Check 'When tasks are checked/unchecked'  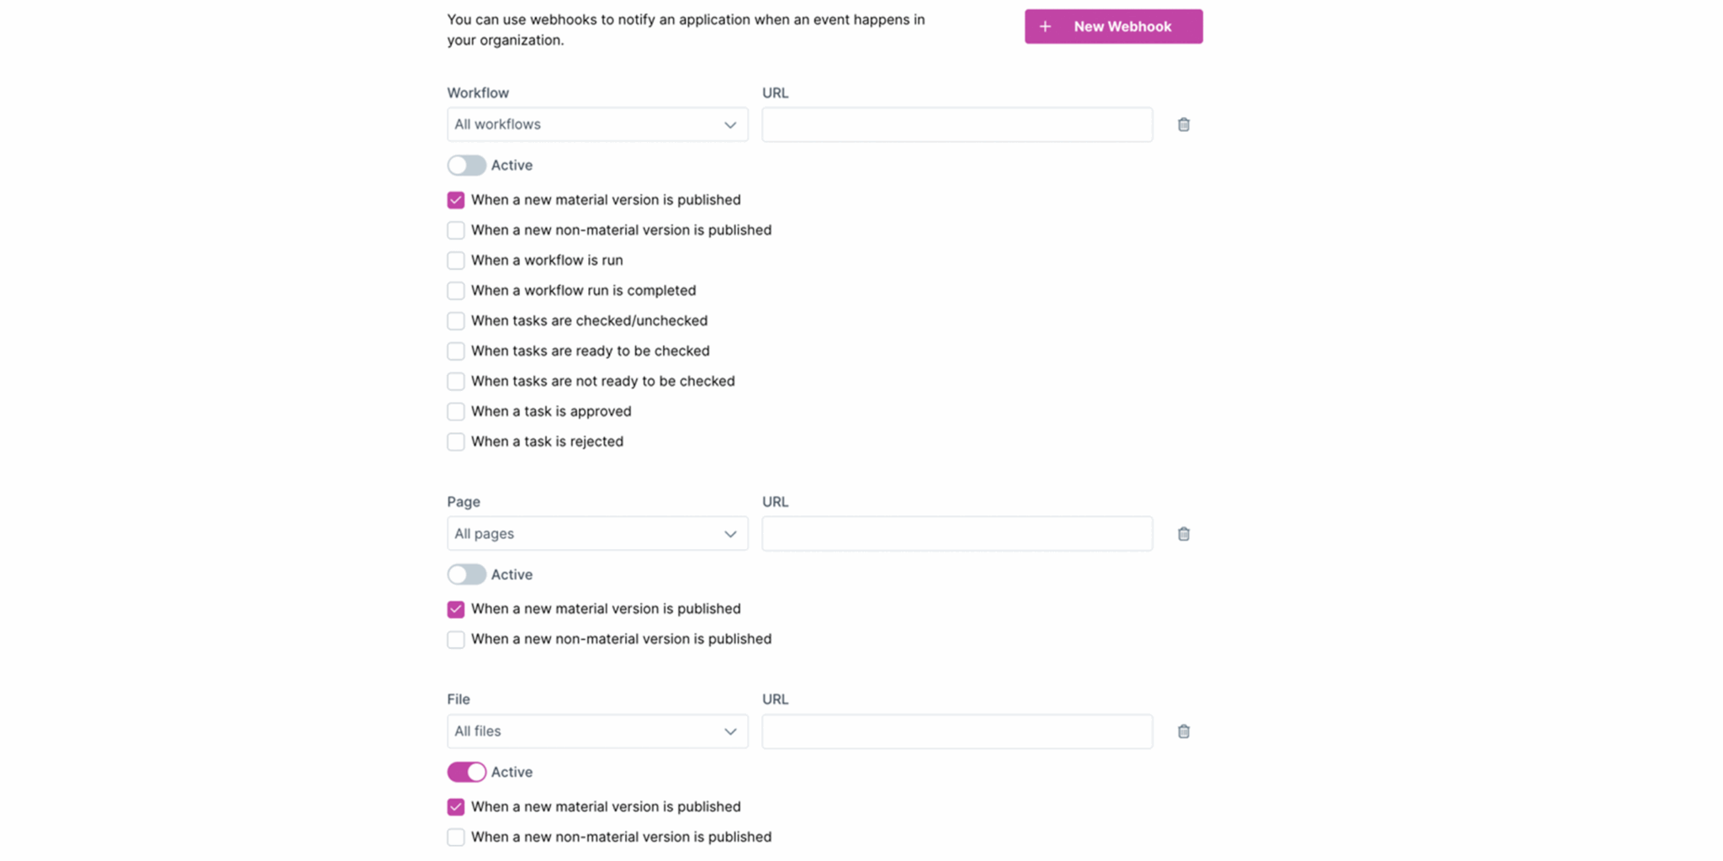click(x=455, y=321)
